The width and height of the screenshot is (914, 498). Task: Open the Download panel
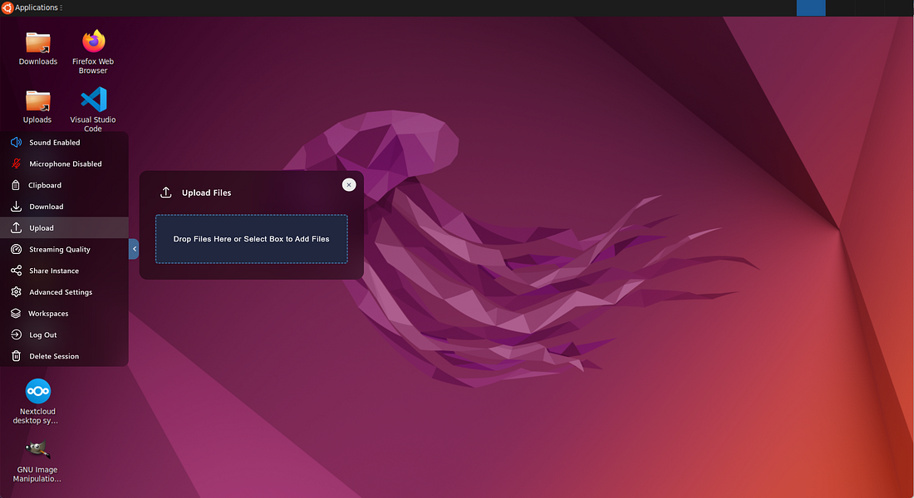pyautogui.click(x=64, y=207)
